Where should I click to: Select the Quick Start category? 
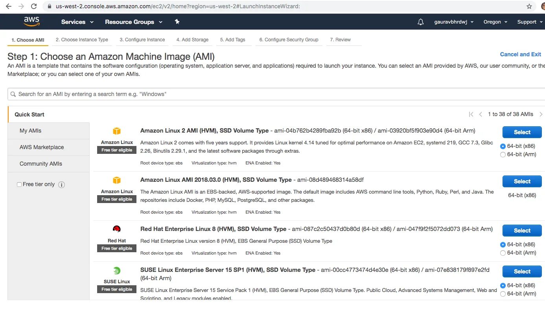click(49, 114)
